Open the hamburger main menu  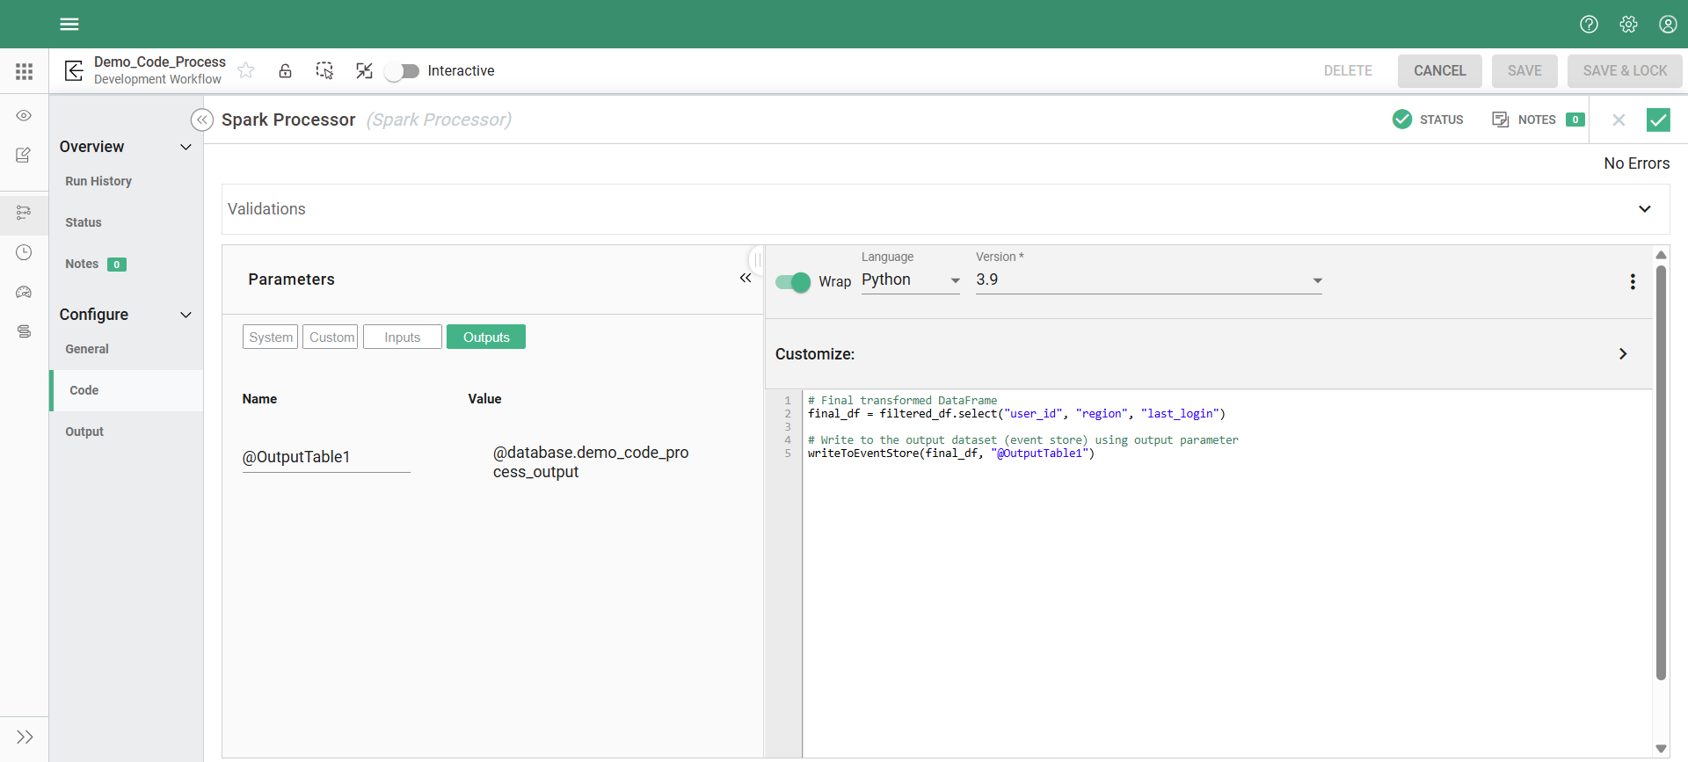pos(69,24)
